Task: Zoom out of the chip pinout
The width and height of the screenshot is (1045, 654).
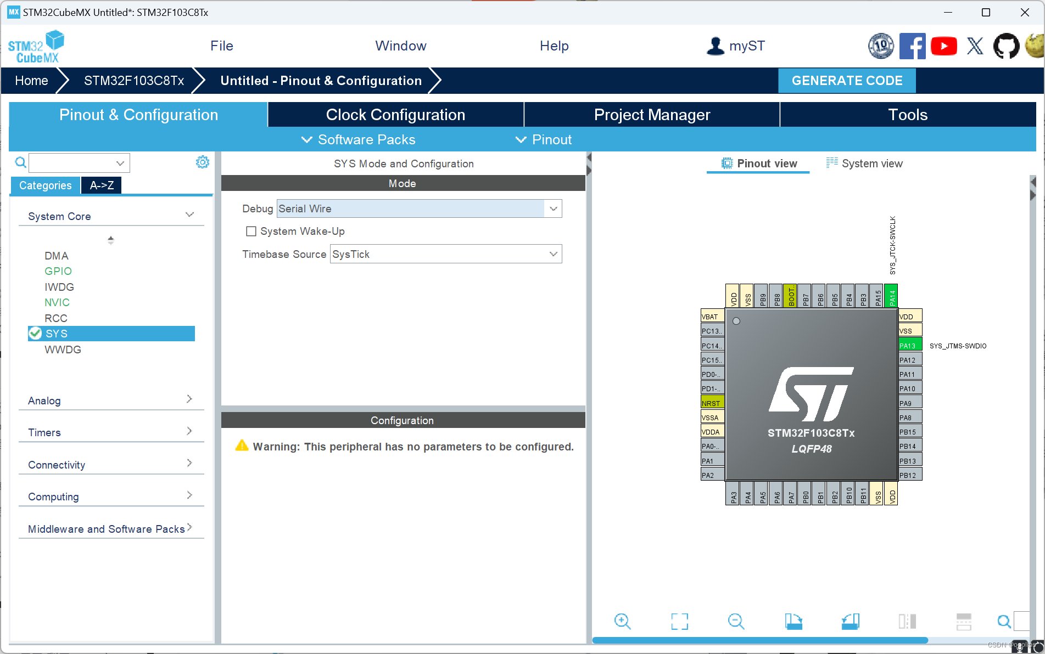Action: (x=736, y=621)
